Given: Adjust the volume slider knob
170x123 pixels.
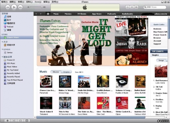Looking at the screenshot, I should coord(42,7).
